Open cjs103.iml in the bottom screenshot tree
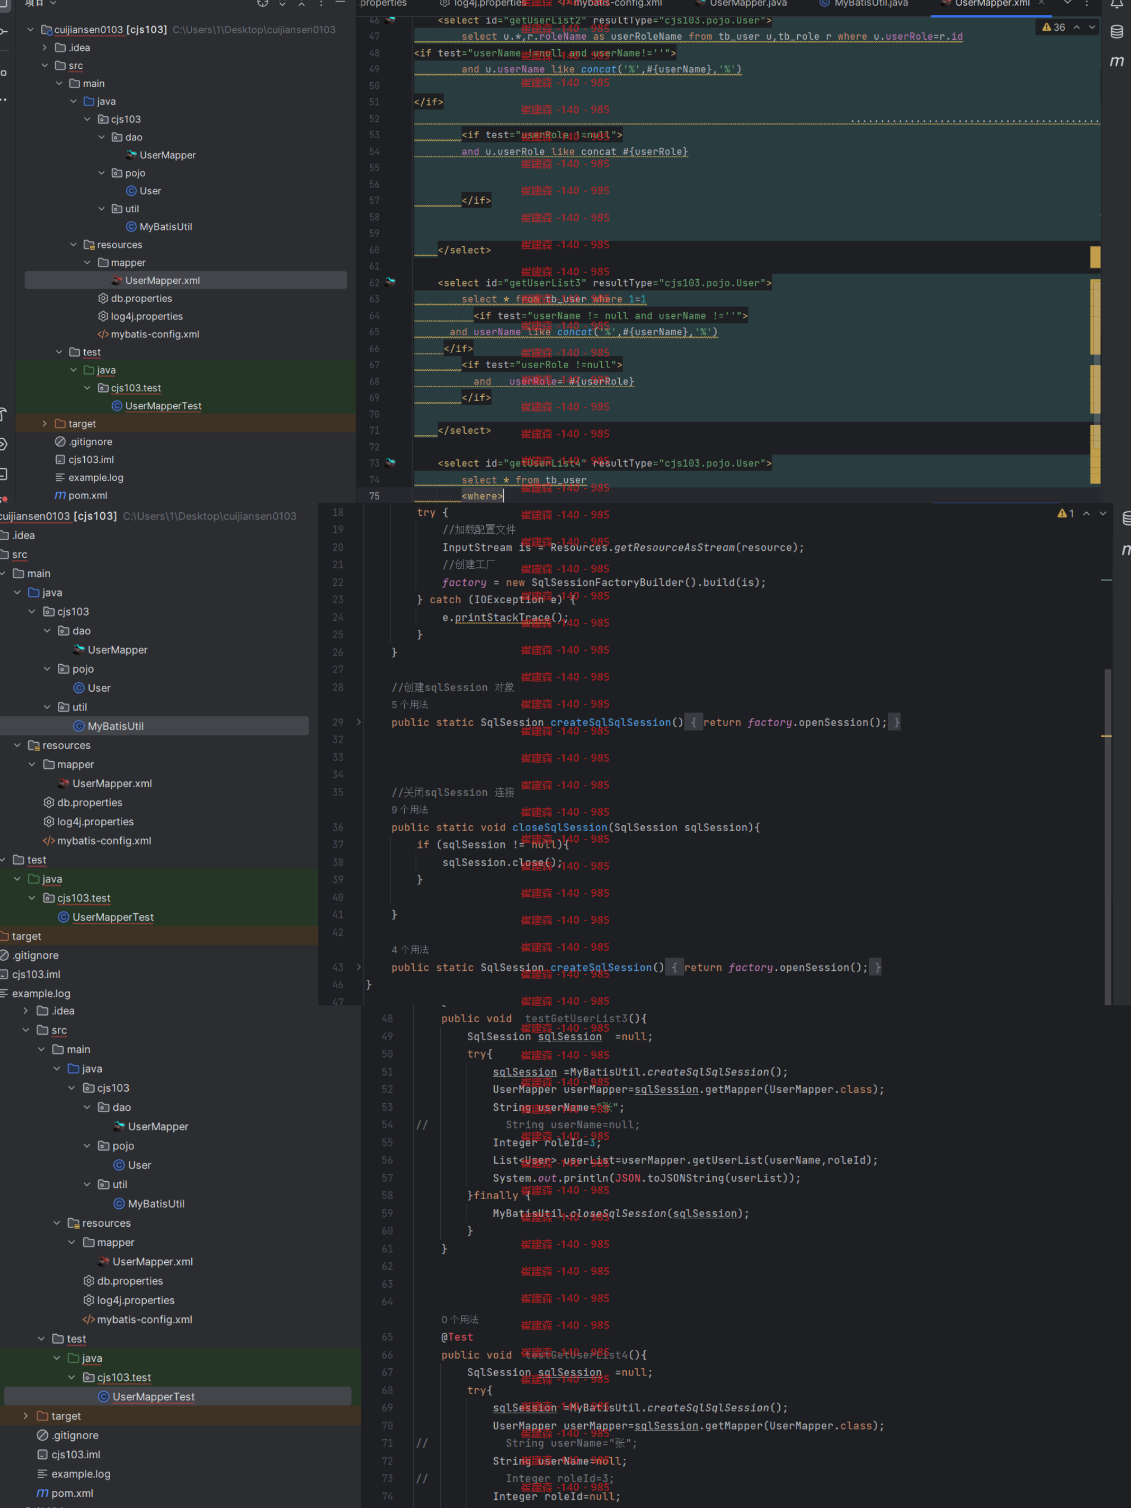 pos(68,1454)
